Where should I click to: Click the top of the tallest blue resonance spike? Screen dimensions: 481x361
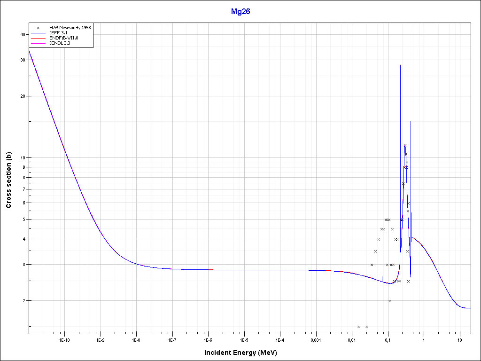click(400, 65)
